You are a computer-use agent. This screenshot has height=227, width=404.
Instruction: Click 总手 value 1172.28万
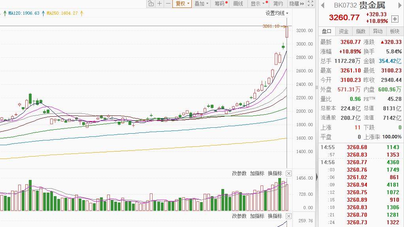tap(347, 61)
